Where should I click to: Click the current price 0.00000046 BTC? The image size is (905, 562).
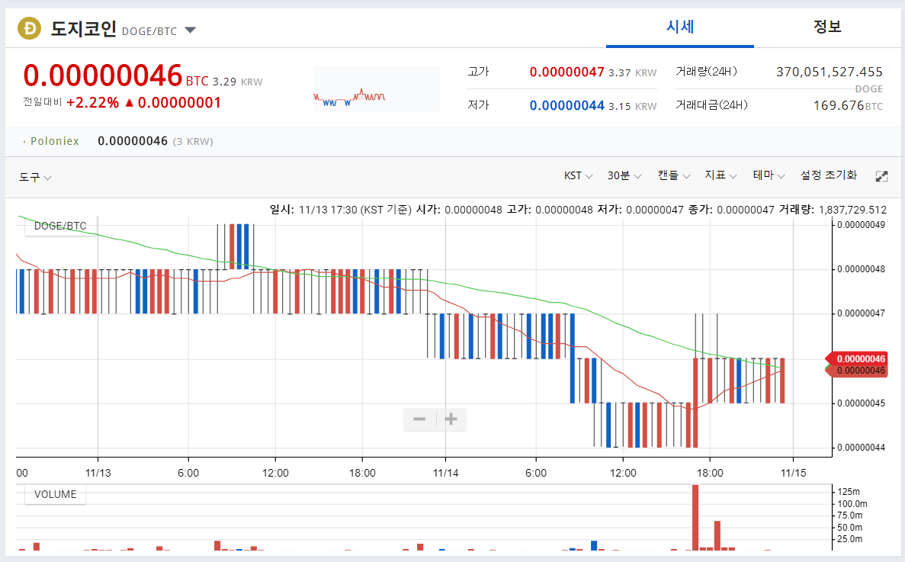pyautogui.click(x=103, y=75)
